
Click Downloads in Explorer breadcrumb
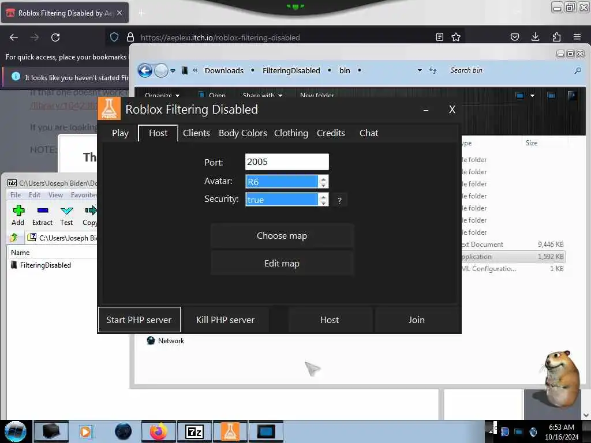point(224,70)
